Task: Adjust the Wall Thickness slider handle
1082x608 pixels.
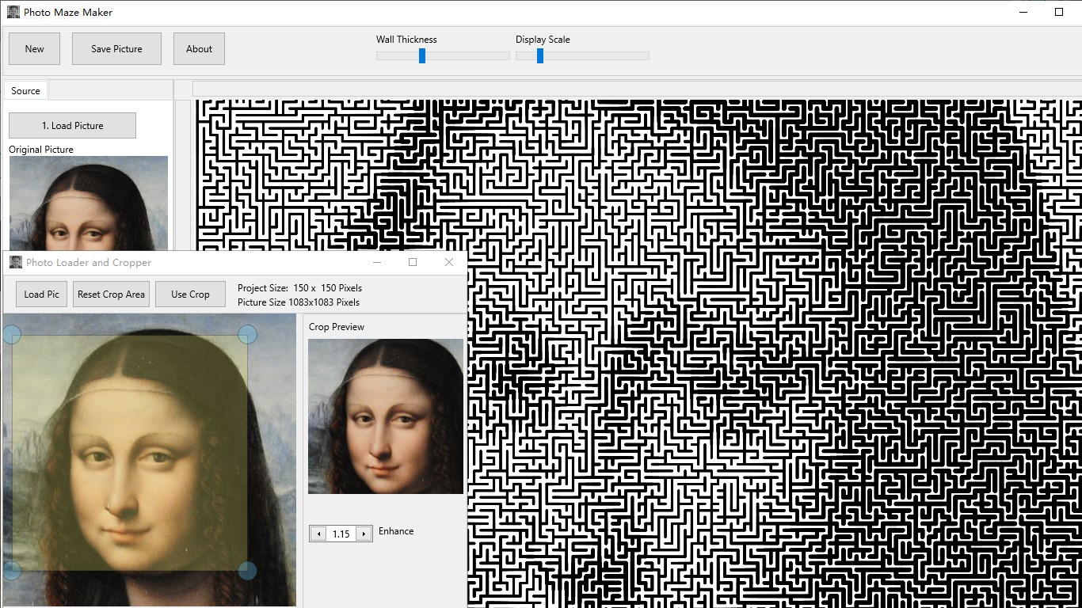Action: [422, 55]
